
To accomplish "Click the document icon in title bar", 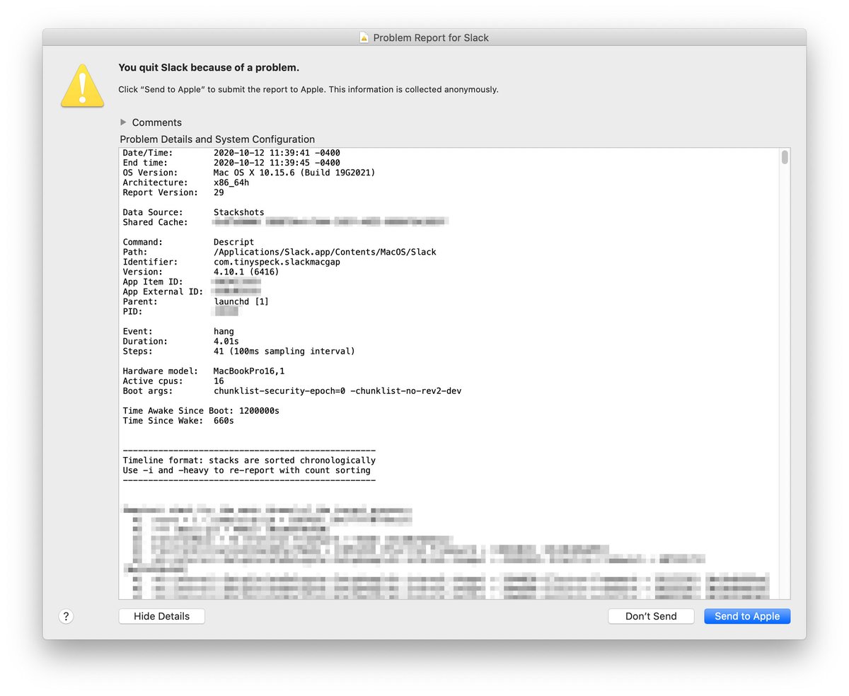I will (364, 37).
